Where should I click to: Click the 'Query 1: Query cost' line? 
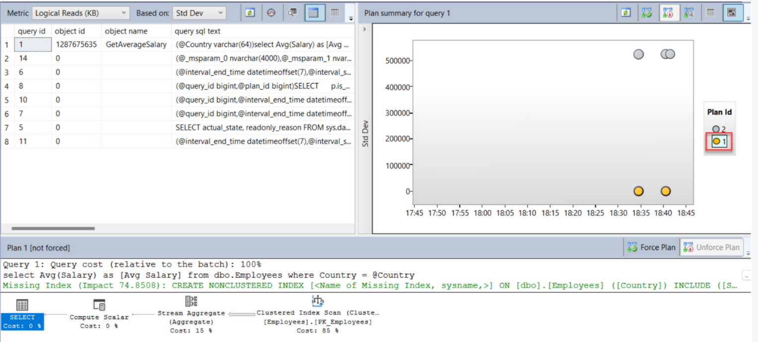tap(132, 264)
